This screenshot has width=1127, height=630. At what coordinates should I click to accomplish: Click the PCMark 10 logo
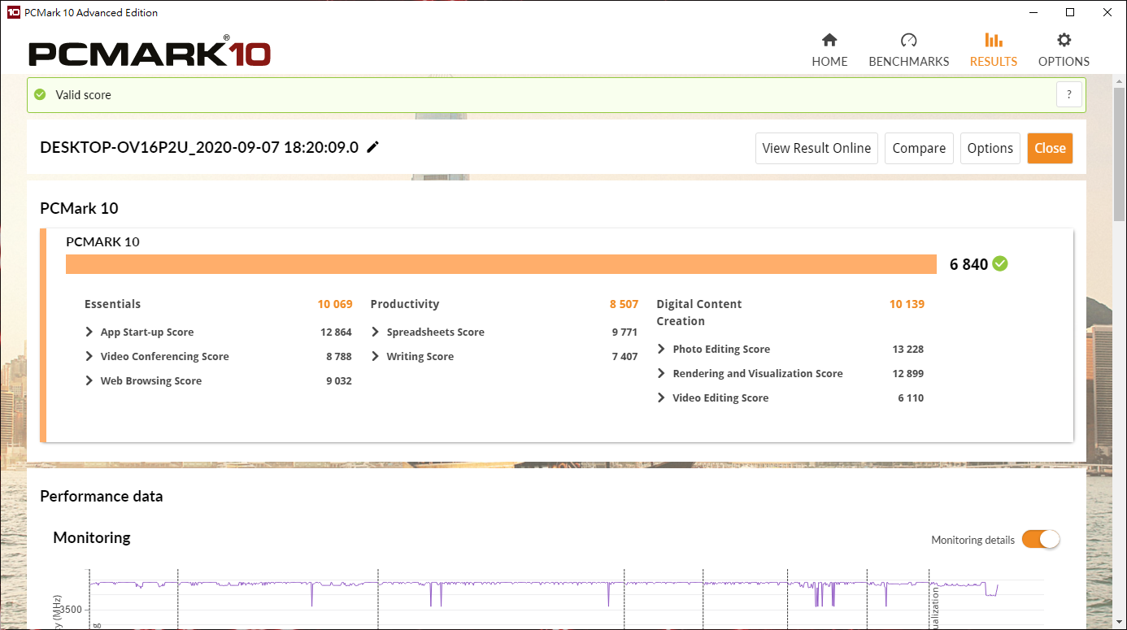coord(150,51)
